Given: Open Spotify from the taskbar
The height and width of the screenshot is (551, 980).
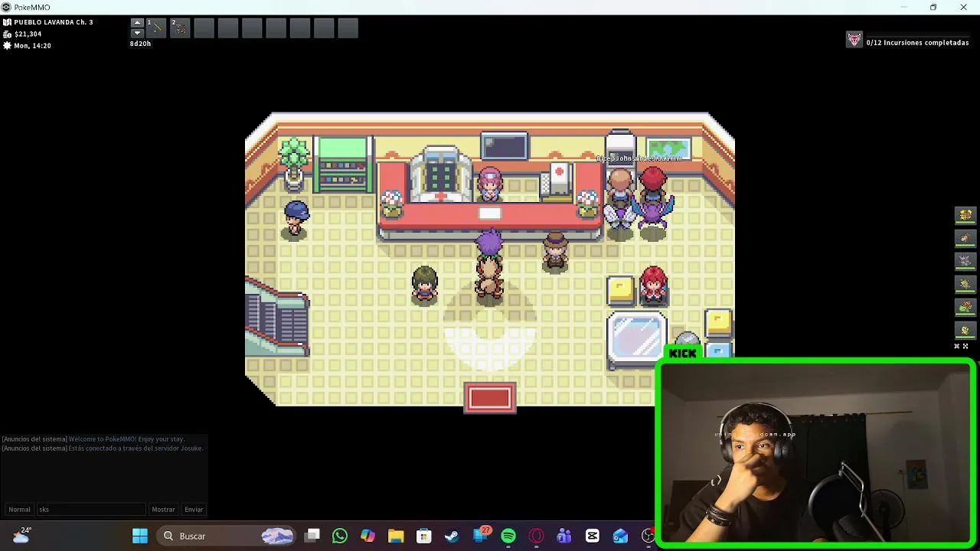Looking at the screenshot, I should tap(508, 536).
